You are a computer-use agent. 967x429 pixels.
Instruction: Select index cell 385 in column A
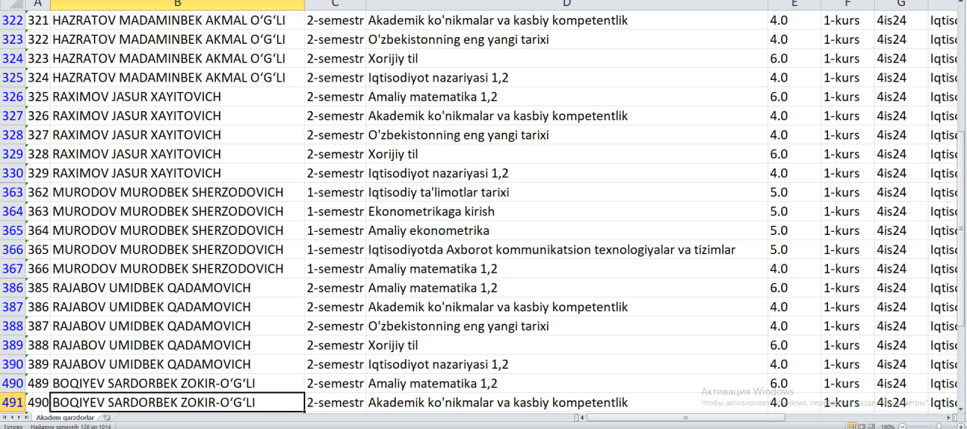38,288
